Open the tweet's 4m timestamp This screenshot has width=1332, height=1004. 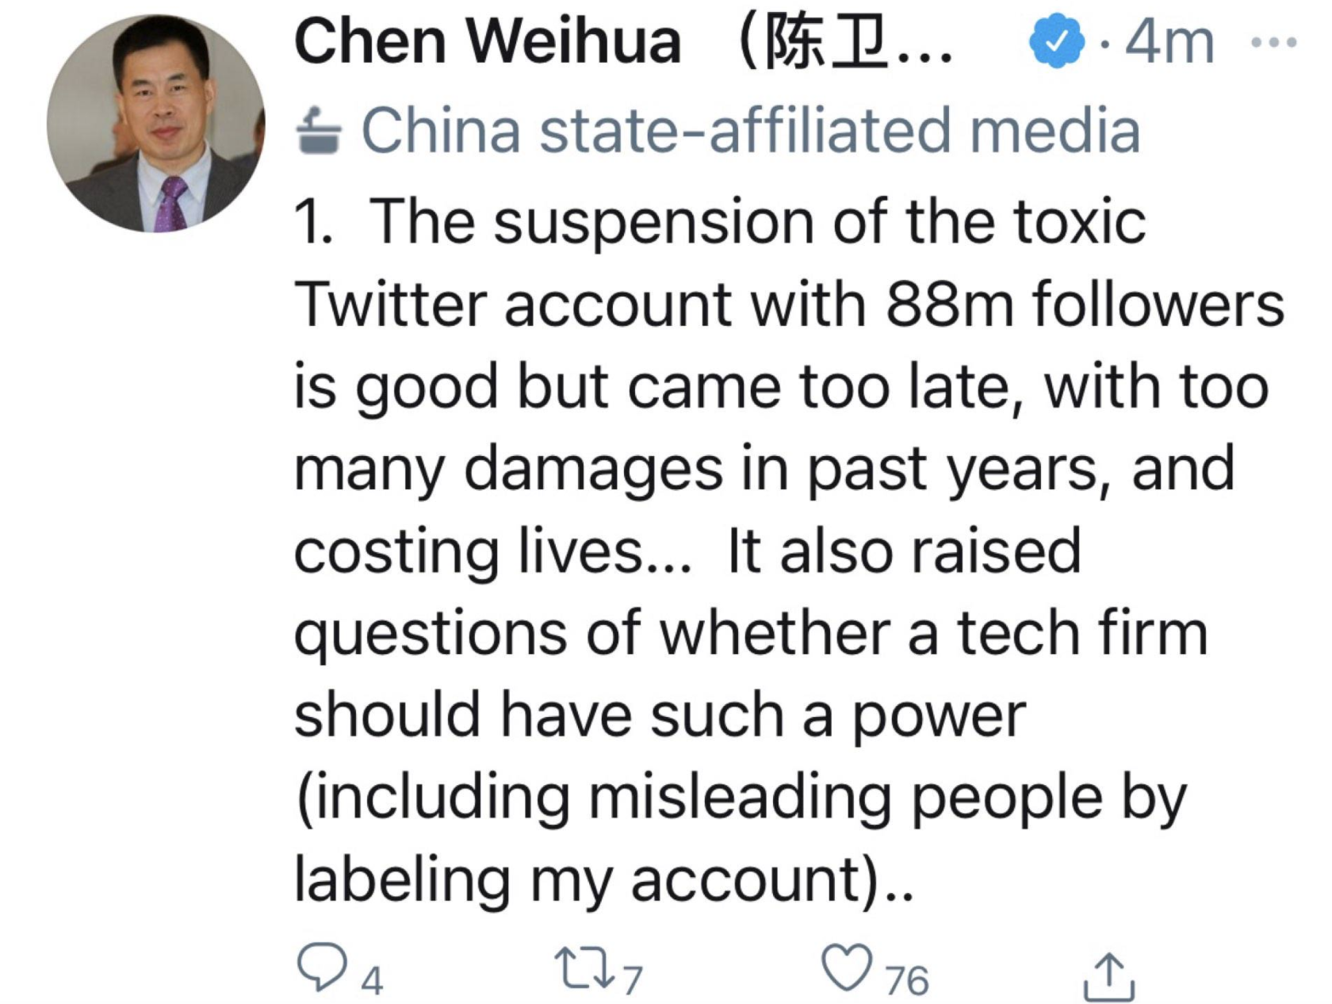[1169, 44]
